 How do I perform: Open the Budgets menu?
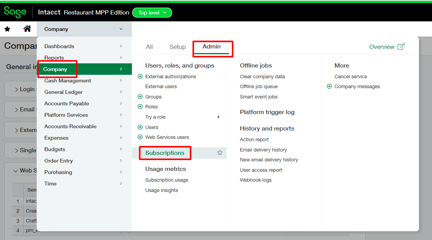84,149
